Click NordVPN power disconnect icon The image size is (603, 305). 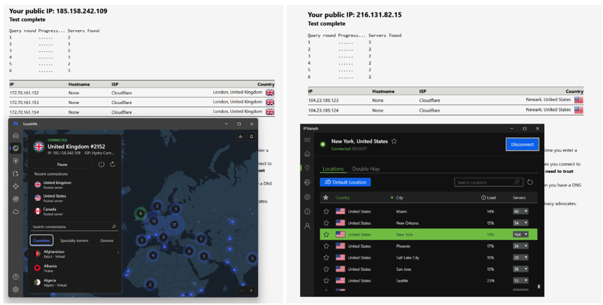(101, 164)
